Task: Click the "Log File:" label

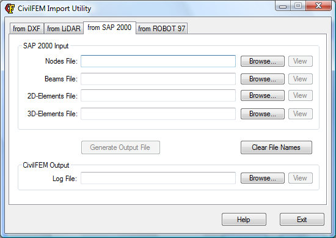Action: pos(65,179)
